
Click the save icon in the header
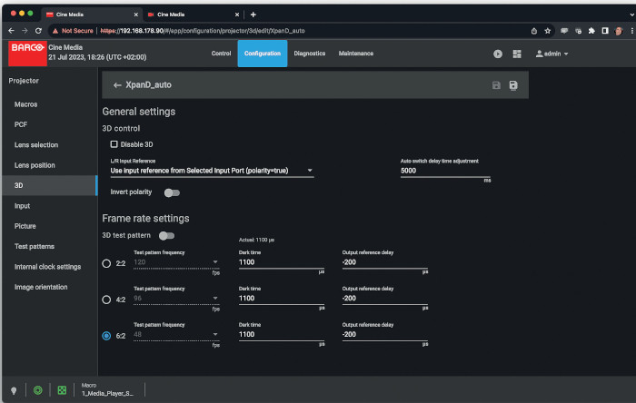tap(496, 85)
